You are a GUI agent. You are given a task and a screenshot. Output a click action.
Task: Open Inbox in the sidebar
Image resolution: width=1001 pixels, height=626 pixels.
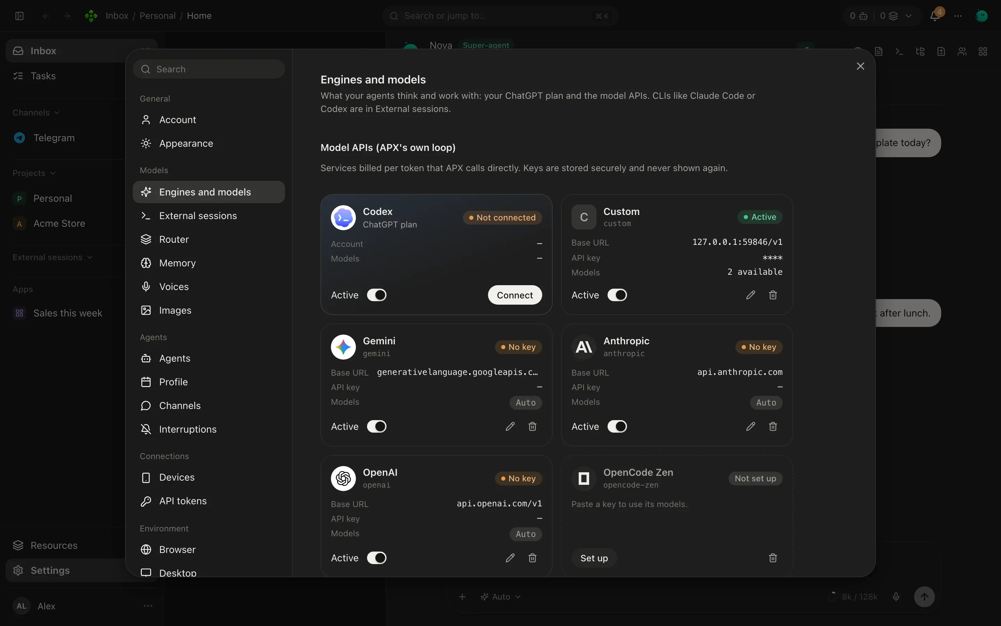point(66,50)
